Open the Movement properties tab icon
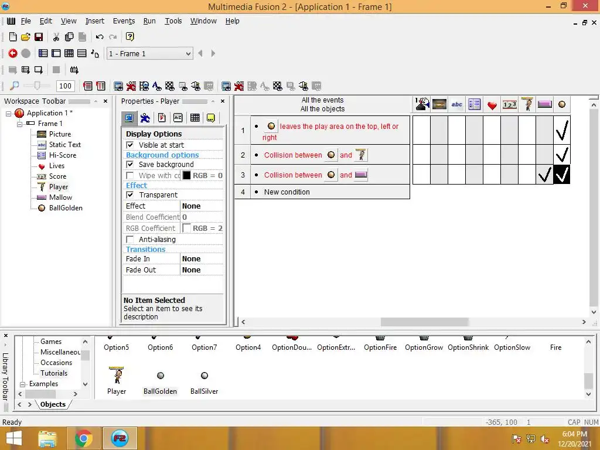This screenshot has width=600, height=450. [x=145, y=118]
